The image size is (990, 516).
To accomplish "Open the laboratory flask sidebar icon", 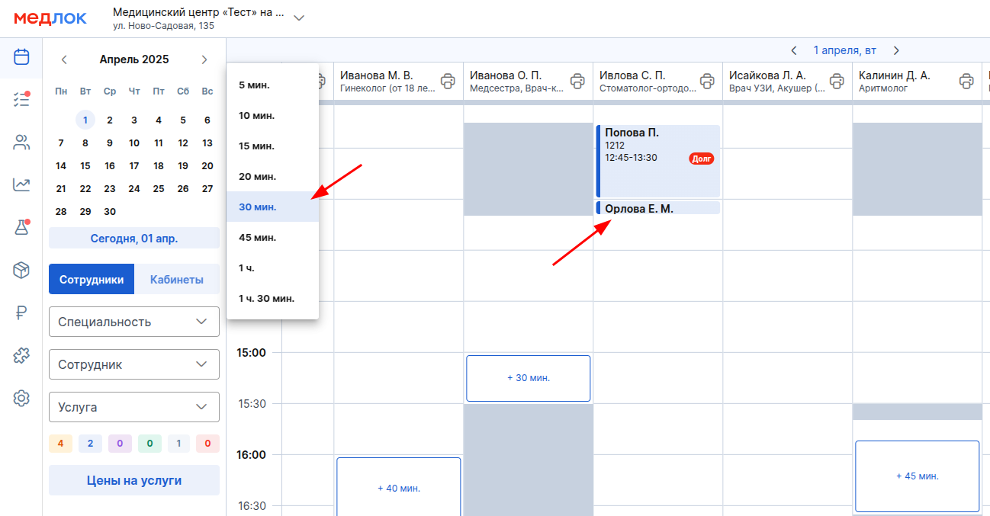I will click(x=21, y=227).
